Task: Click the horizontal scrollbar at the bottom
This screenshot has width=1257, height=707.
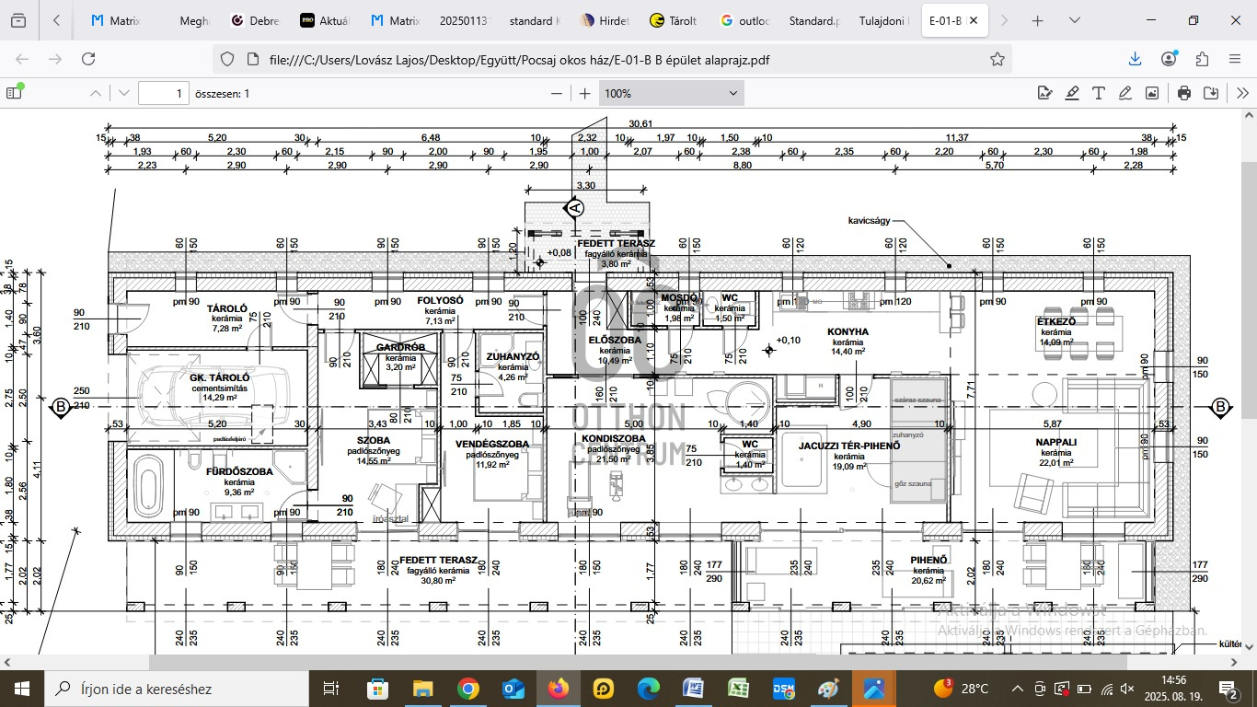Action: tap(635, 662)
